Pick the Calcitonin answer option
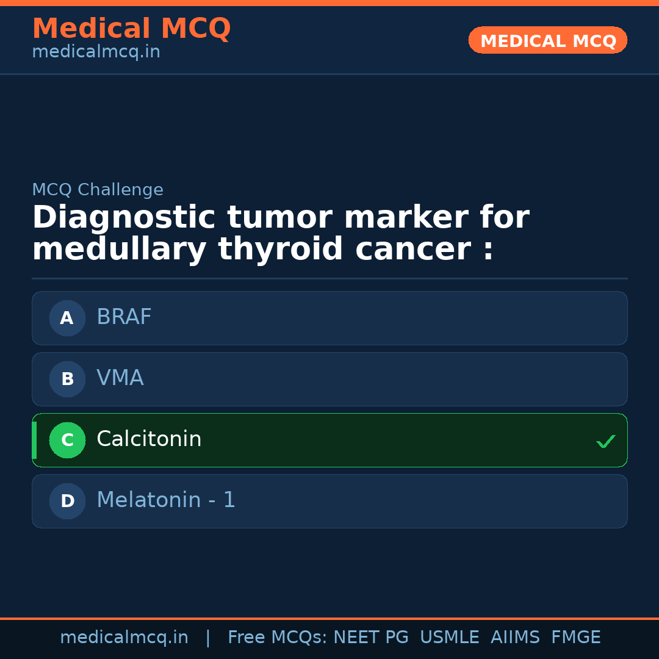This screenshot has height=659, width=659. (x=329, y=440)
